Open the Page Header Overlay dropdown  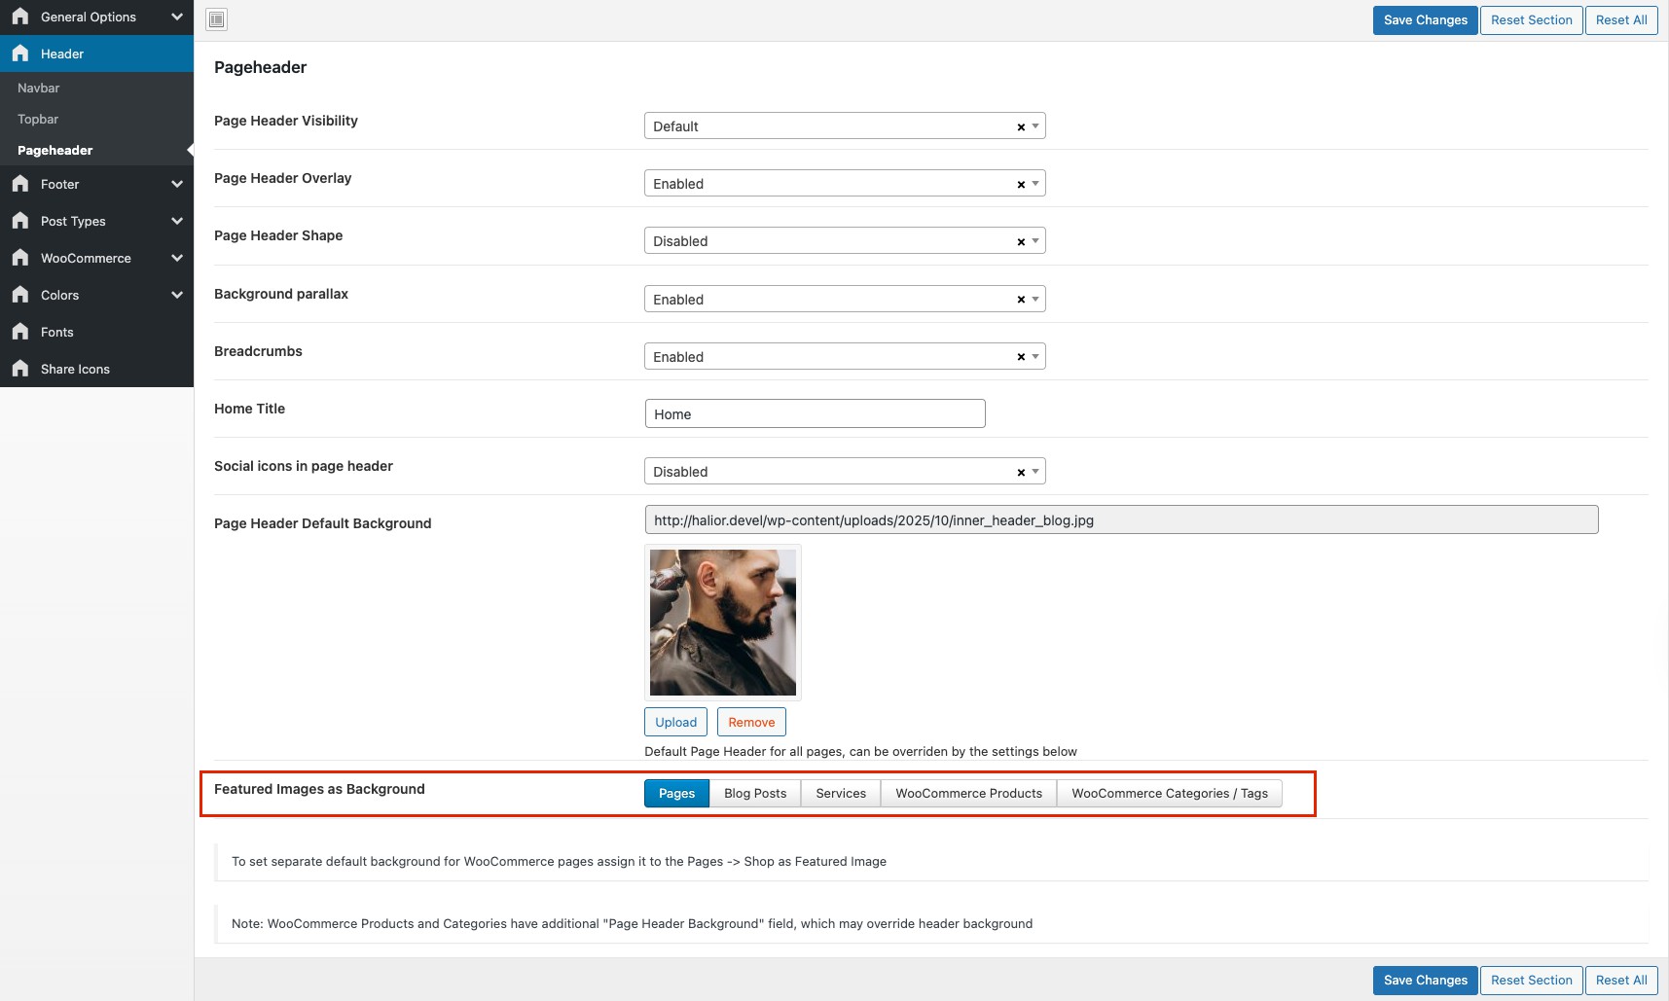click(843, 184)
